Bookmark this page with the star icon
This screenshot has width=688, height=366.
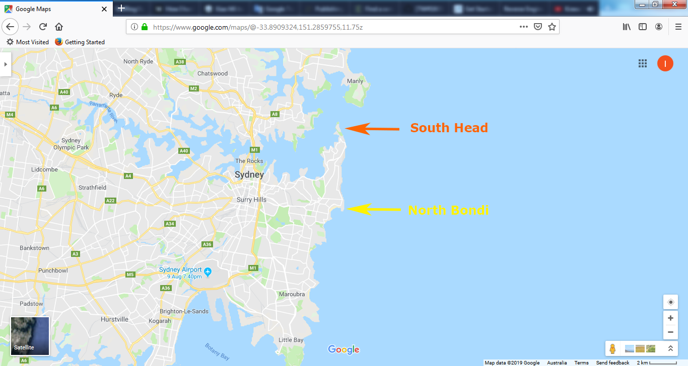click(552, 27)
